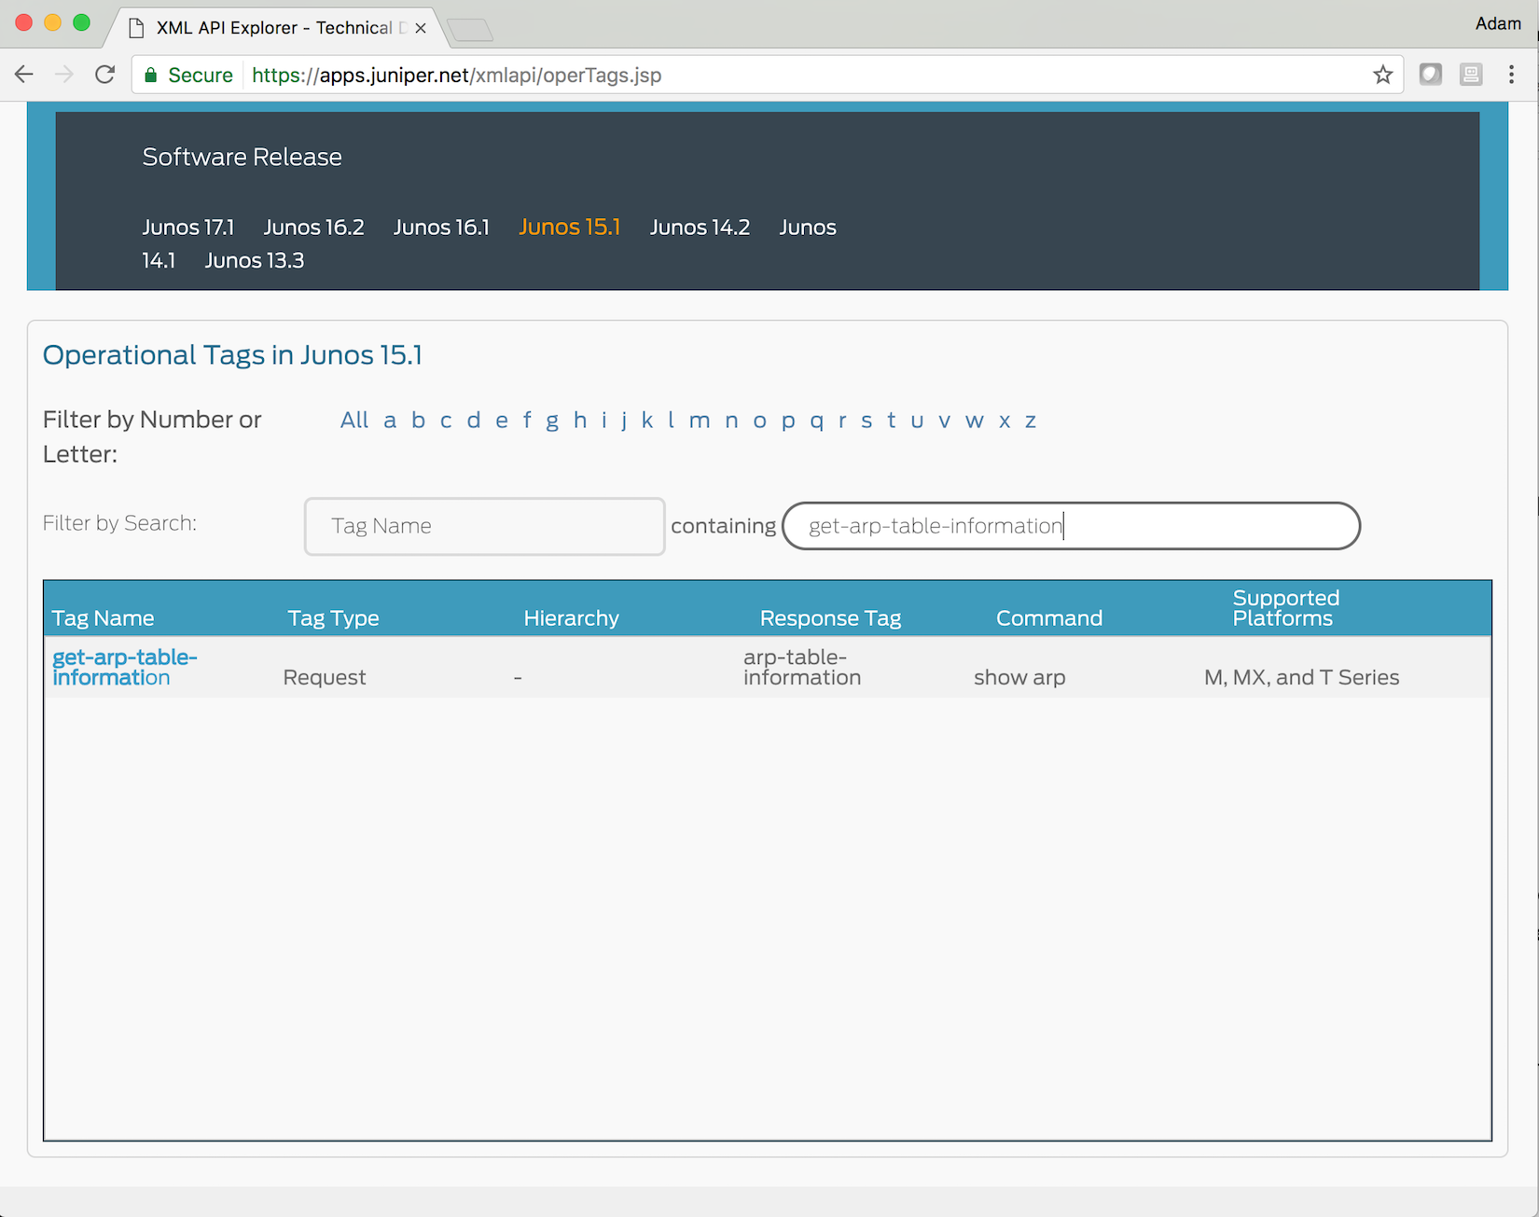1539x1217 pixels.
Task: Filter tags by letter o
Action: (760, 420)
